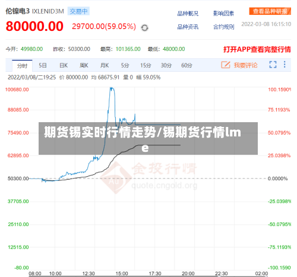Switch to the 5日 tab
This screenshot has width=297, height=277.
coord(43,65)
